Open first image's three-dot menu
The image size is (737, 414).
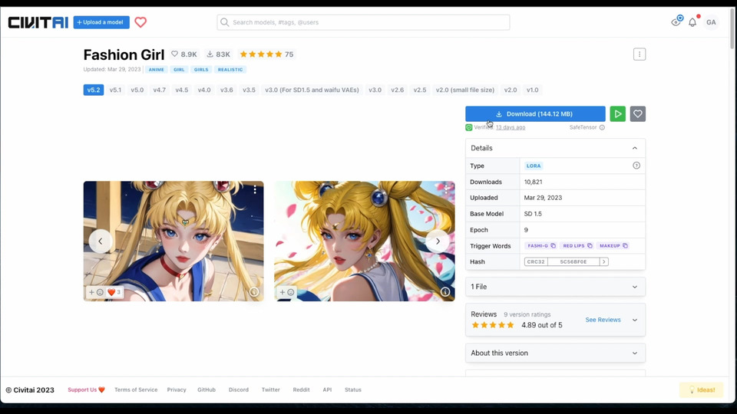tap(255, 189)
